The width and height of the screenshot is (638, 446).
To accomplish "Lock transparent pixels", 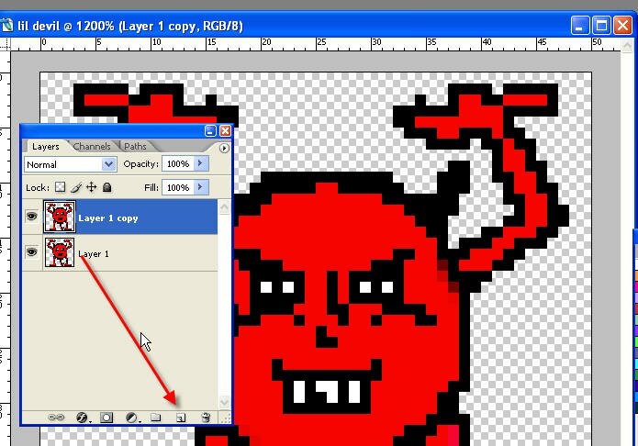I will [61, 187].
